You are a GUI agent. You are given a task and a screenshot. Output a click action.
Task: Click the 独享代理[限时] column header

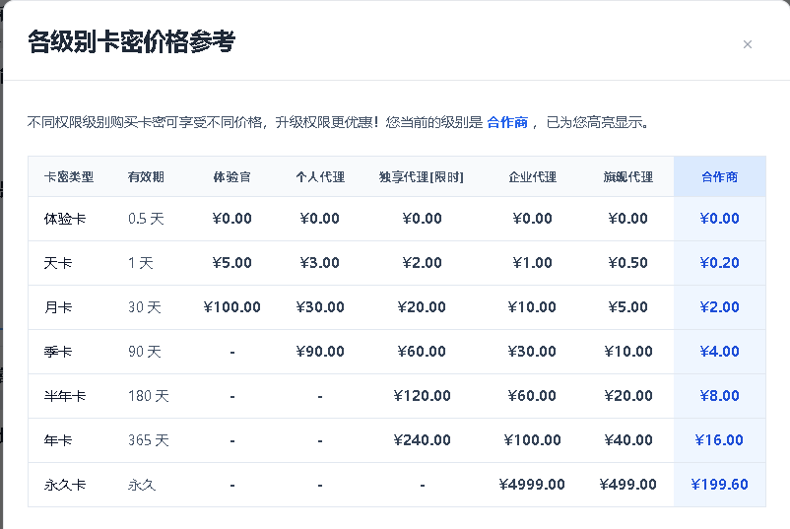(422, 177)
